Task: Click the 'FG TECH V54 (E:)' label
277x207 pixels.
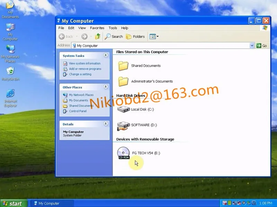Action: pos(146,153)
